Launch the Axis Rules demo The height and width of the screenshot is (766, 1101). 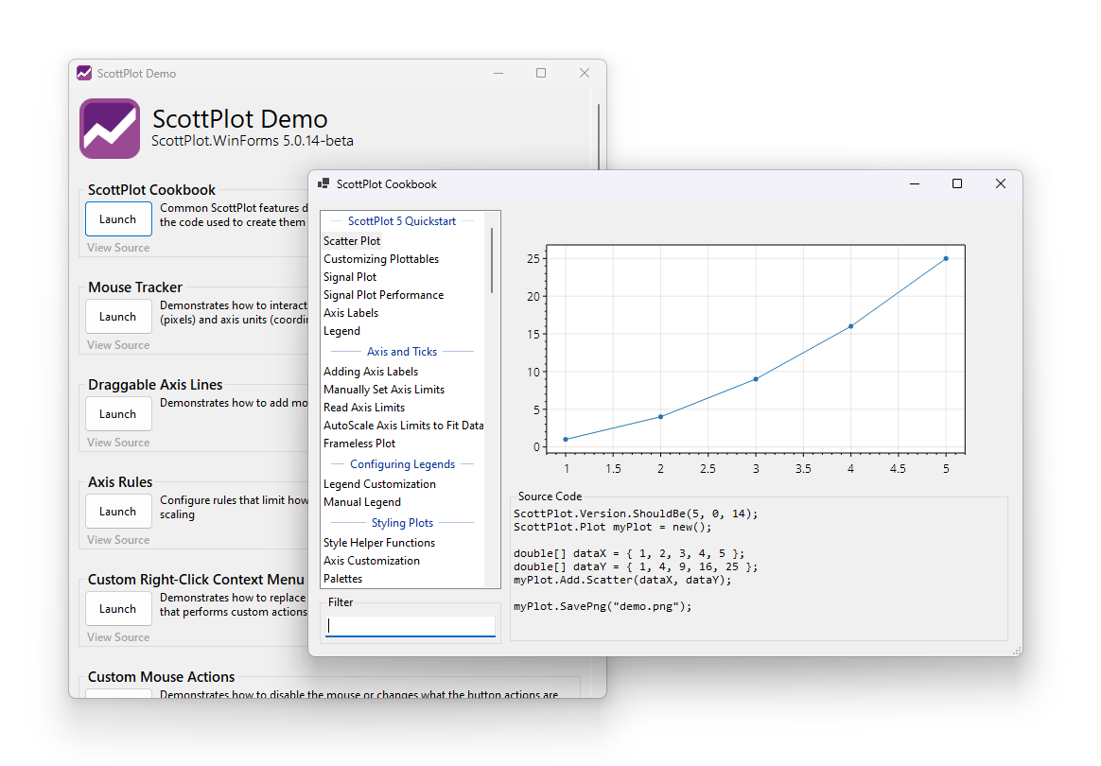[118, 511]
